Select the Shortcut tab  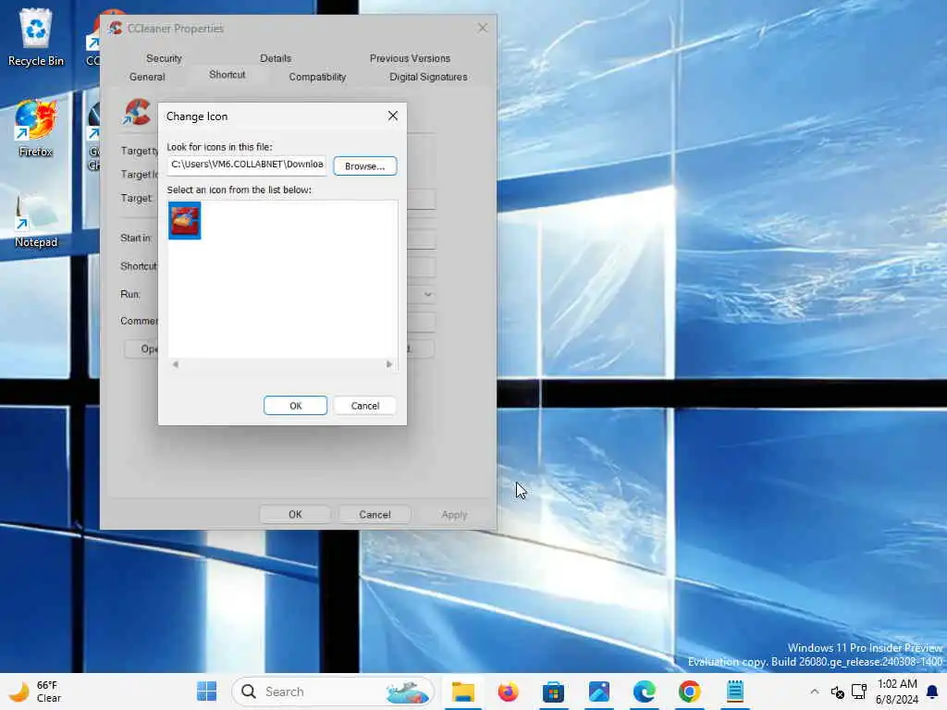click(228, 75)
